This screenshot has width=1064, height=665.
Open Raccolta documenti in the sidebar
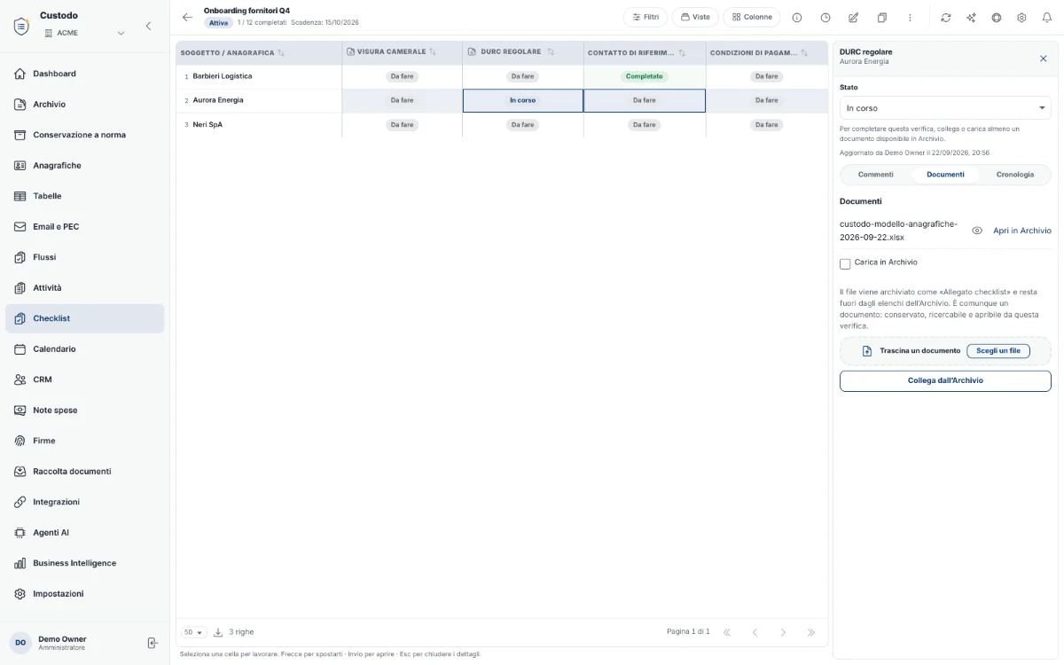pyautogui.click(x=84, y=472)
